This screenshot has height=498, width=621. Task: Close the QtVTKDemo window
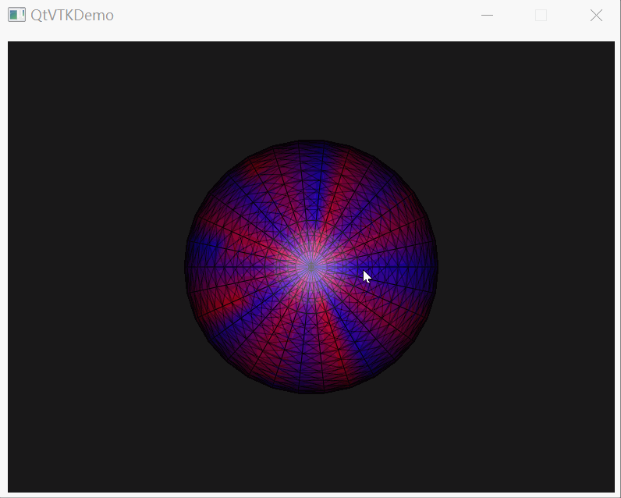596,16
